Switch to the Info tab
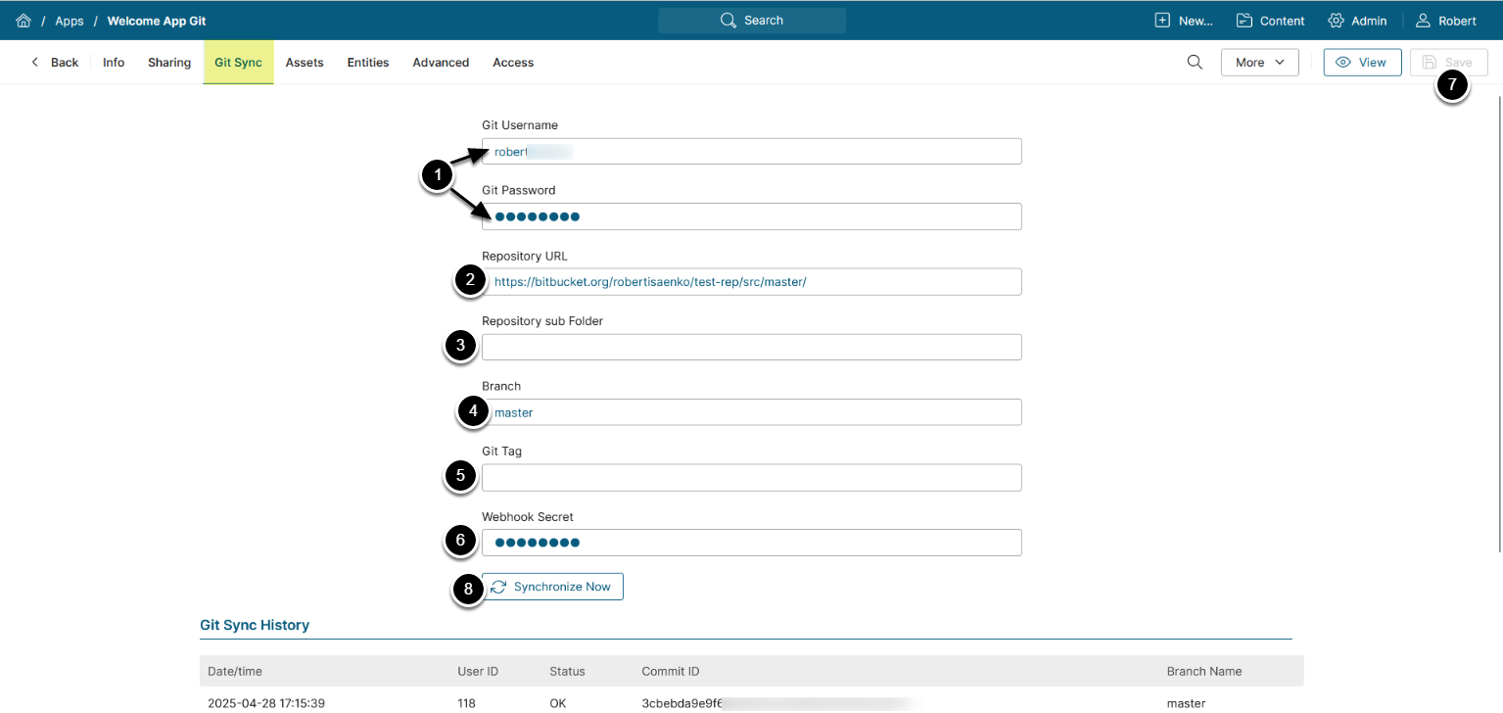1503x713 pixels. pyautogui.click(x=114, y=62)
